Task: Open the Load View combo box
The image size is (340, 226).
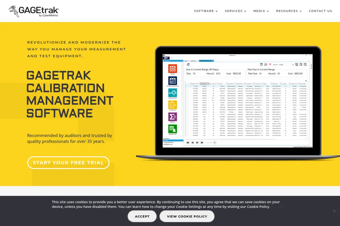Action: coord(286,65)
